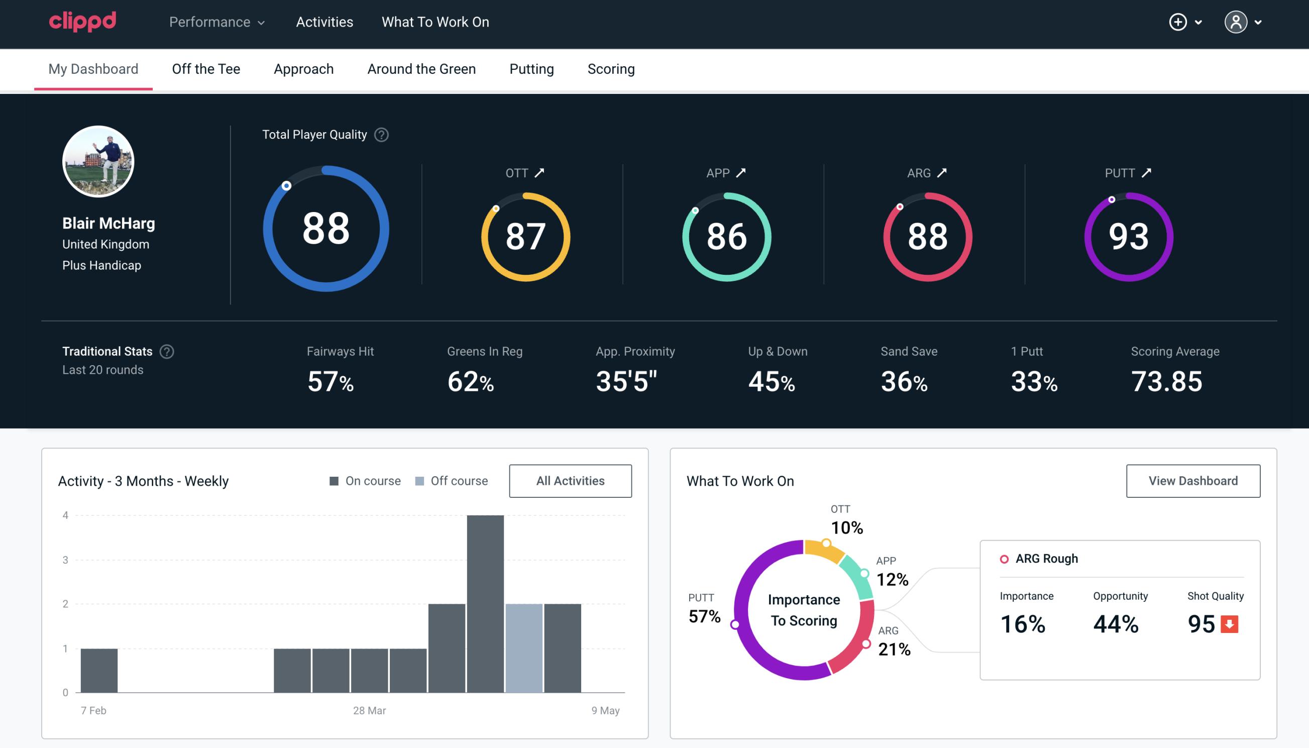Click the Total Player Quality help icon

(x=380, y=135)
